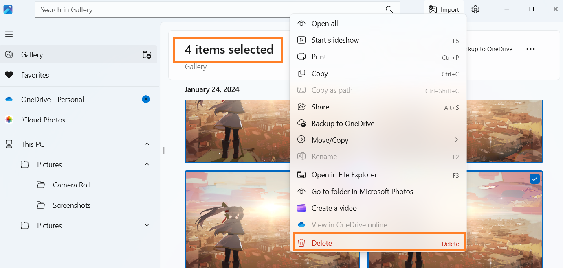563x268 pixels.
Task: Click the search magnifier icon
Action: coord(389,9)
